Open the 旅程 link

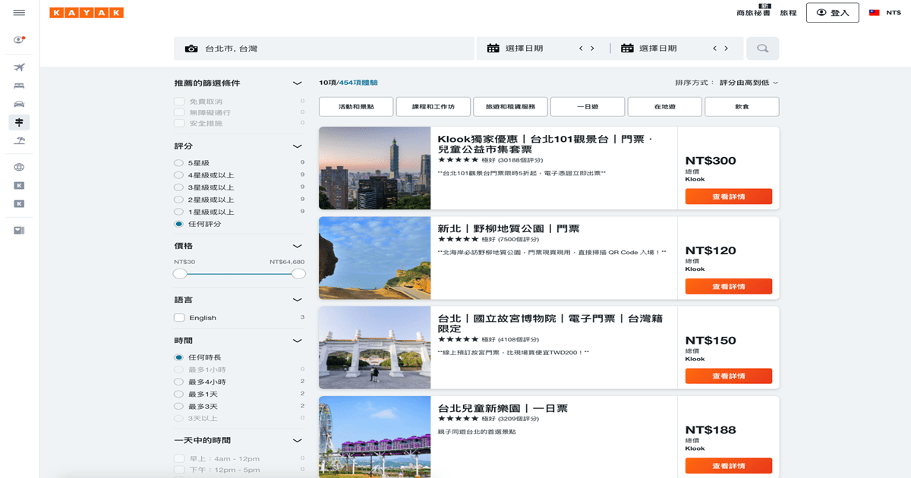(788, 13)
